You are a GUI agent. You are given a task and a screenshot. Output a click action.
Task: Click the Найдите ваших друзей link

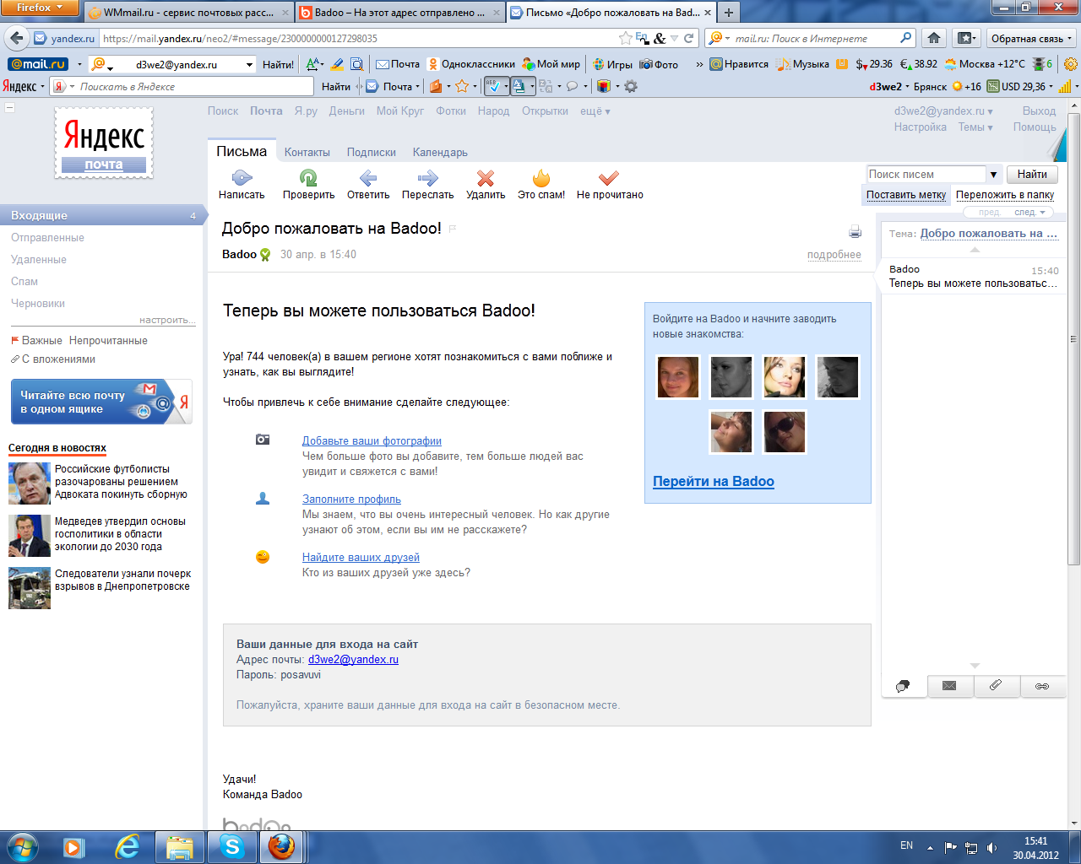pos(361,558)
